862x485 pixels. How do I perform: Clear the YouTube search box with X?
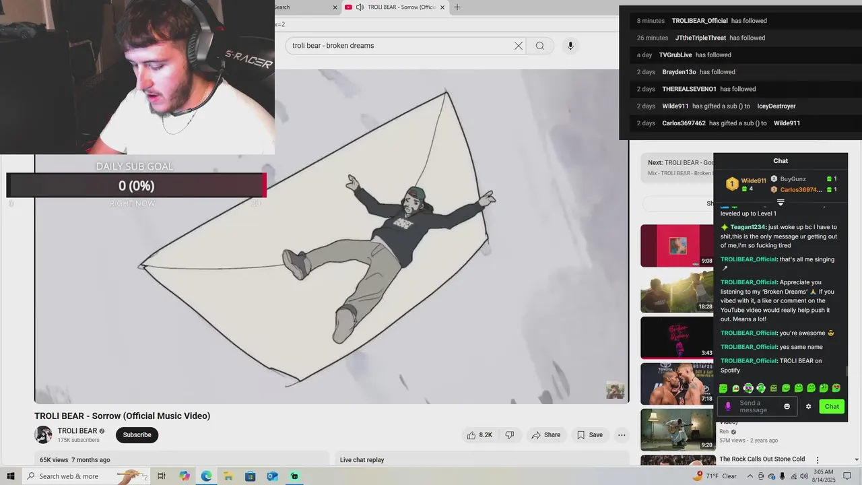[x=519, y=46]
